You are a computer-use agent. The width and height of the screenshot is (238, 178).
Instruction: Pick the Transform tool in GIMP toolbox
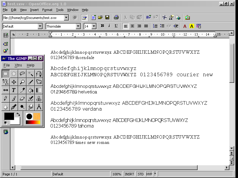[39, 82]
